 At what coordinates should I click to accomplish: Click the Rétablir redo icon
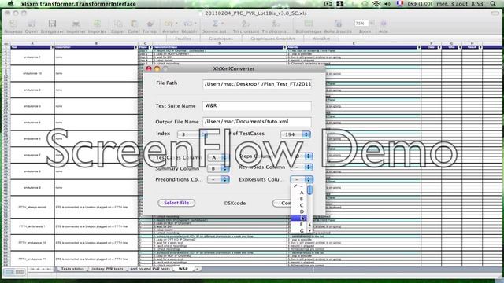pyautogui.click(x=187, y=24)
